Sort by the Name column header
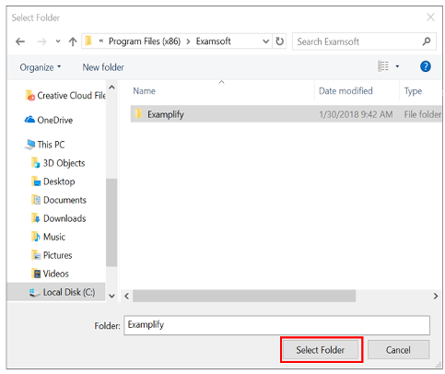 click(x=144, y=91)
